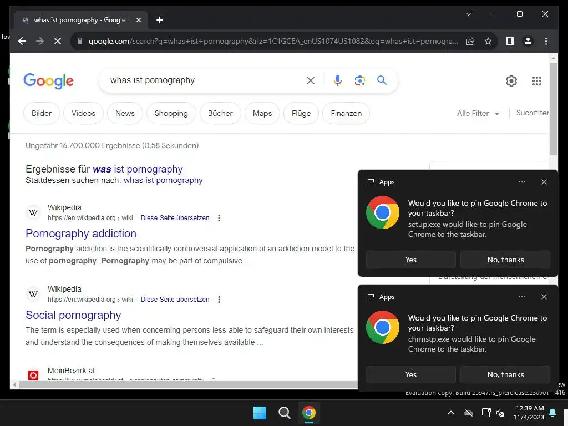568x426 pixels.
Task: Go back using the browser back arrow
Action: click(x=22, y=41)
